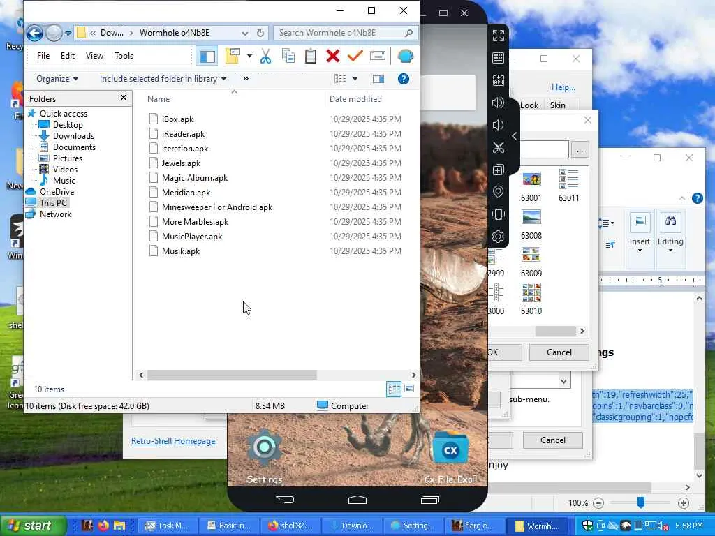Image resolution: width=715 pixels, height=536 pixels.
Task: Expand the toolbar overflow chevron
Action: point(246,79)
